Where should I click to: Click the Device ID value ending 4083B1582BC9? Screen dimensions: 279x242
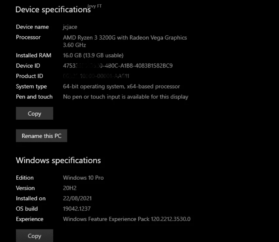(118, 66)
